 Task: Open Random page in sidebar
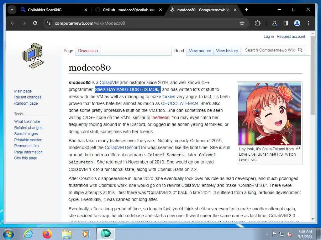point(26,103)
